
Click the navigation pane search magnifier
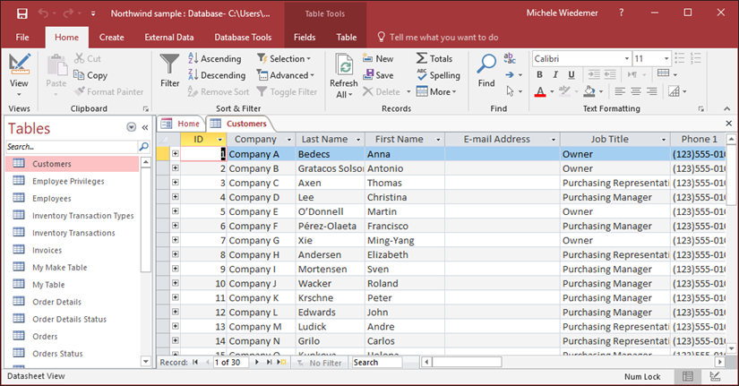coord(143,147)
